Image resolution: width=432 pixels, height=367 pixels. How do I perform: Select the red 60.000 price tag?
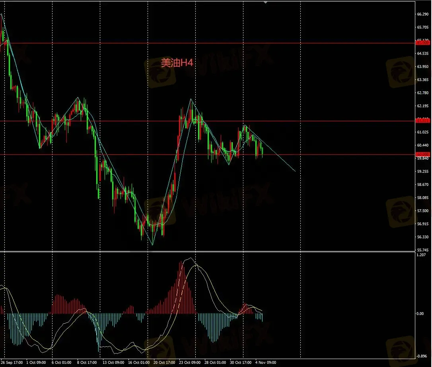[422, 155]
